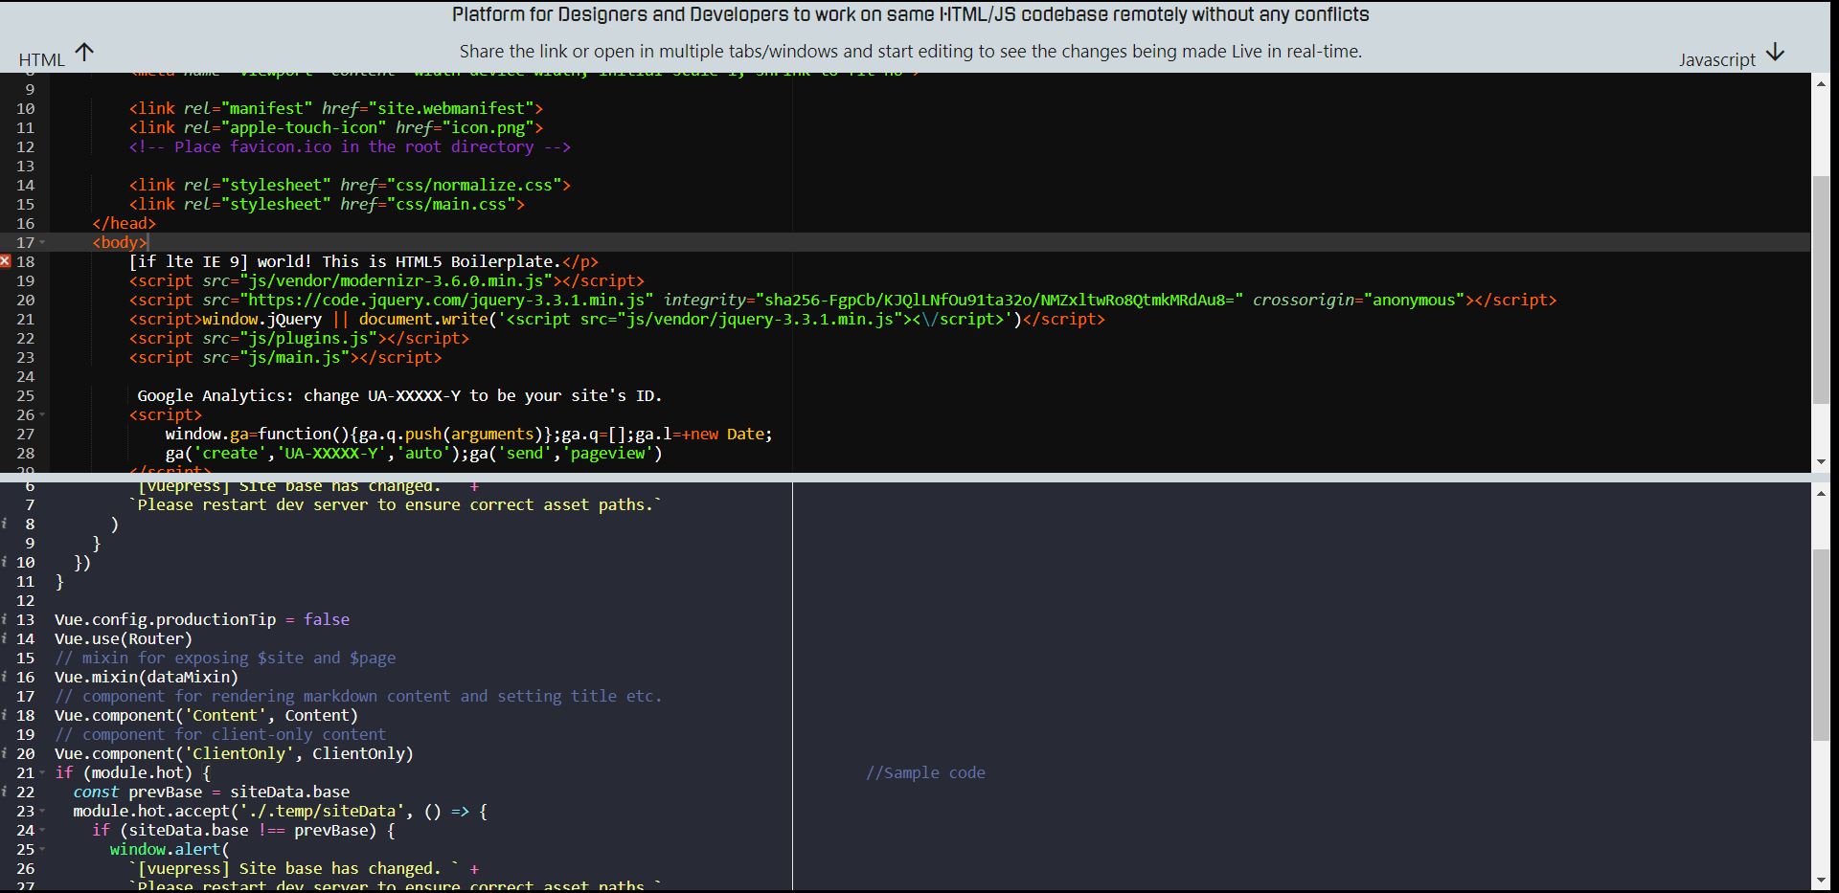Screen dimensions: 1839x893
Task: Click the apple-touch-icon link line
Action: tap(336, 127)
